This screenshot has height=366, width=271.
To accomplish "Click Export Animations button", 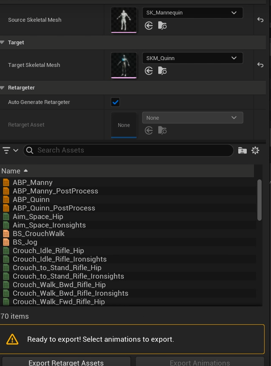I will point(200,363).
